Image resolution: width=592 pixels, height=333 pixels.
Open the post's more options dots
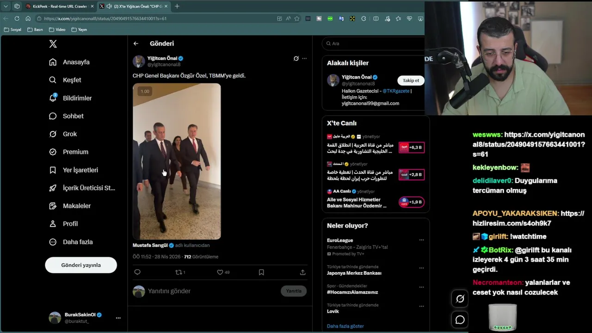[x=304, y=58]
